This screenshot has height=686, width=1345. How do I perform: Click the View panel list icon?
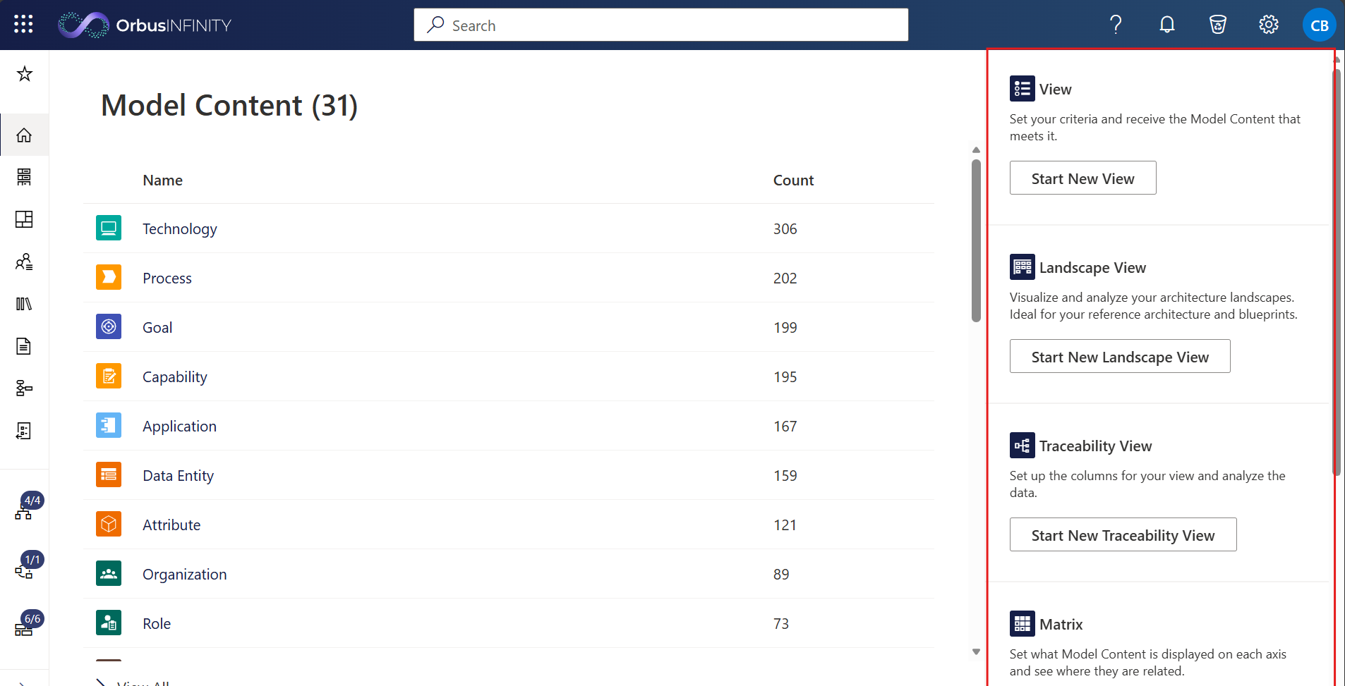click(1023, 89)
